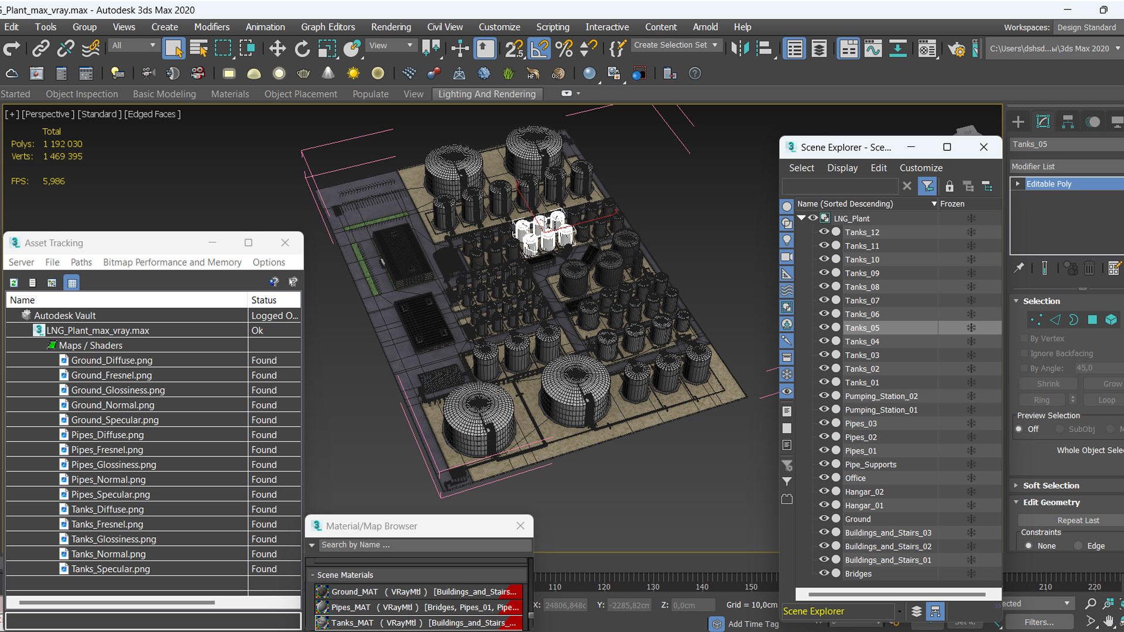The width and height of the screenshot is (1124, 632).
Task: Open Create Selection Set dropdown
Action: pyautogui.click(x=676, y=45)
